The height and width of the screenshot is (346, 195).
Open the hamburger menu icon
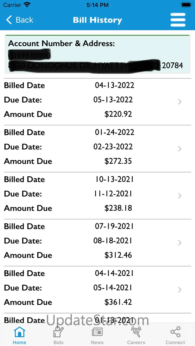[178, 20]
